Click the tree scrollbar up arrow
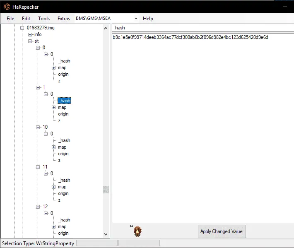 106,28
